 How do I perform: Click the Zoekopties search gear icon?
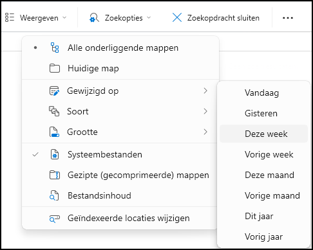tap(94, 17)
